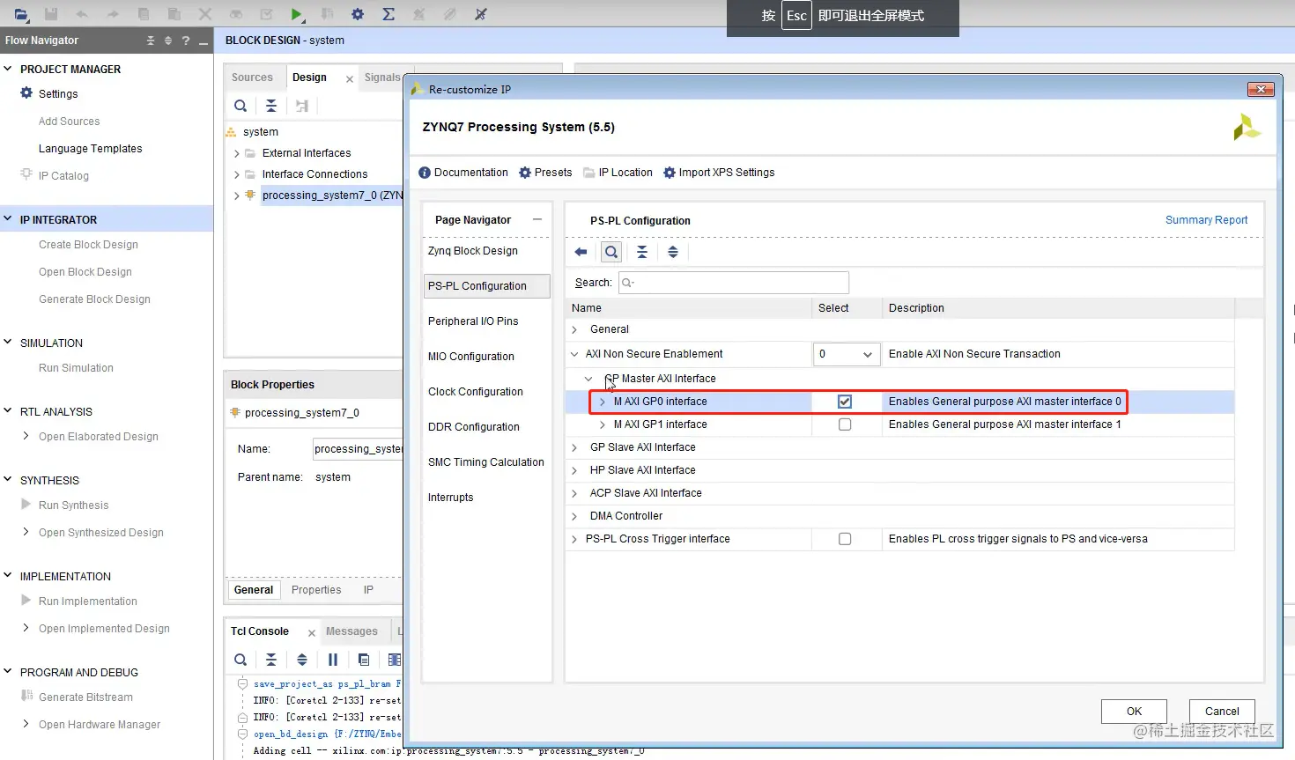The image size is (1295, 760).
Task: Open the Documentation button
Action: coord(463,173)
